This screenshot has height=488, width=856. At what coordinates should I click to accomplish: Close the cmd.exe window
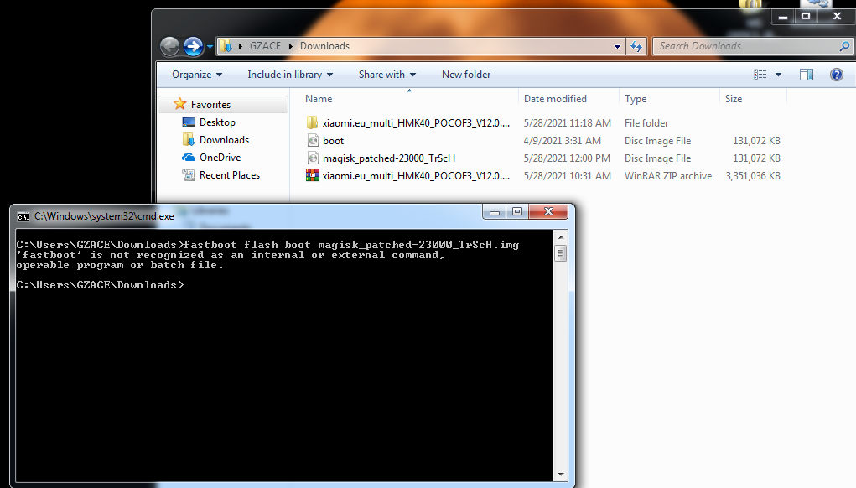(548, 211)
